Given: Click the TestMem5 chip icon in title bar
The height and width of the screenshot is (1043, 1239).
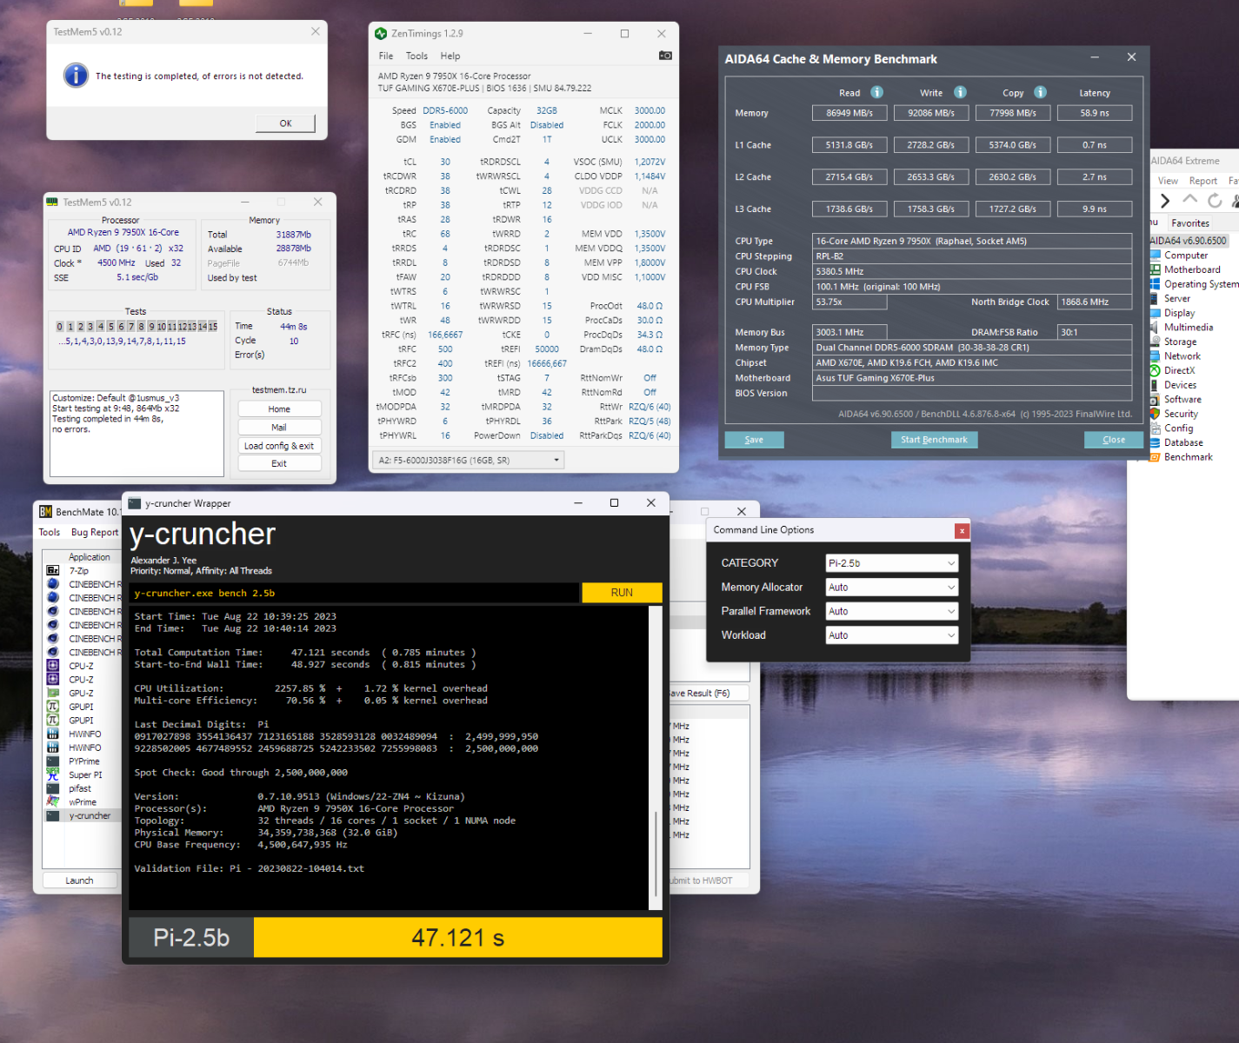Looking at the screenshot, I should 52,202.
